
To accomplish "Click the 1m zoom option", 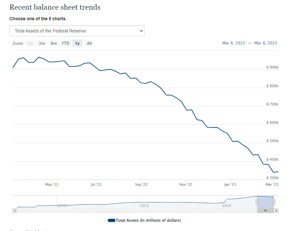I will pyautogui.click(x=30, y=43).
